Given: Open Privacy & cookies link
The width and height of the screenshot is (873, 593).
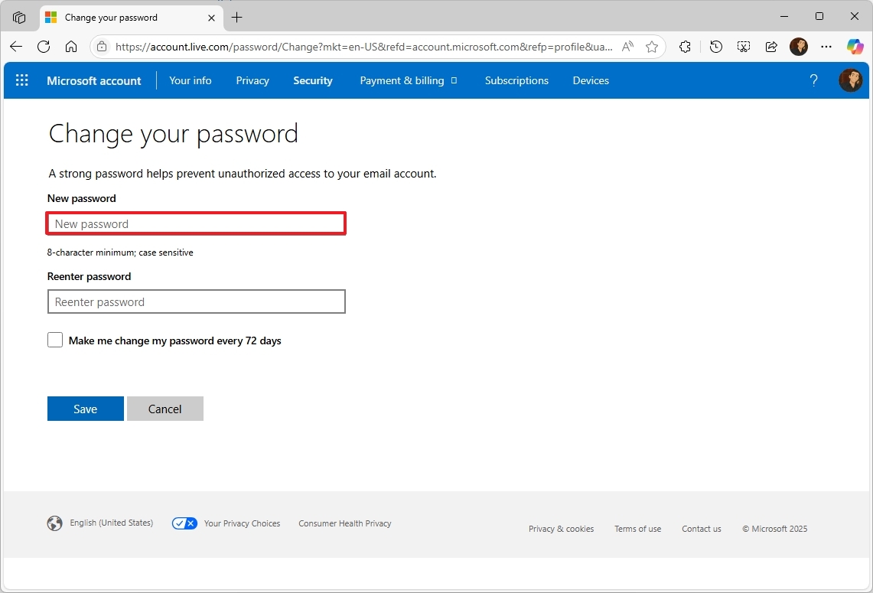Looking at the screenshot, I should (562, 529).
